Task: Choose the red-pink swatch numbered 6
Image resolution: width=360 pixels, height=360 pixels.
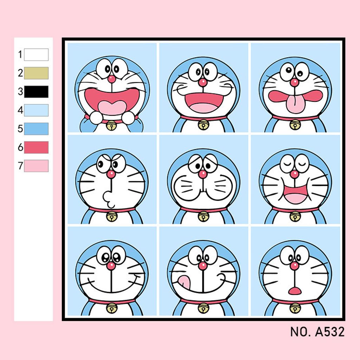Action: pos(36,147)
